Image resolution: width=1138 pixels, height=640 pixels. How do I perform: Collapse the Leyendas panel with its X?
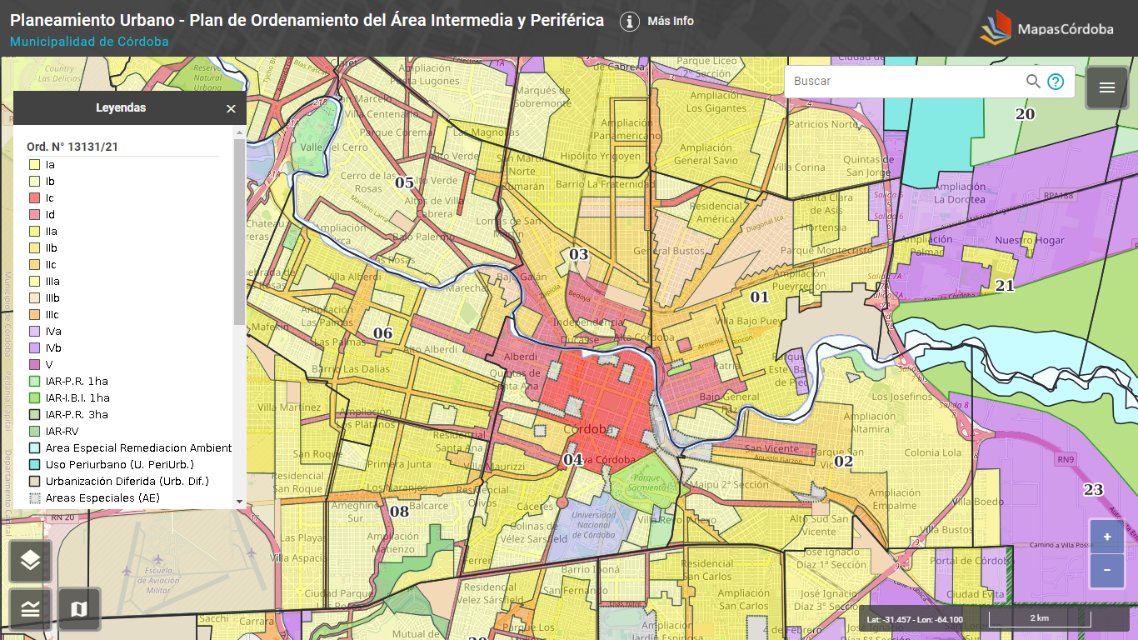point(231,108)
